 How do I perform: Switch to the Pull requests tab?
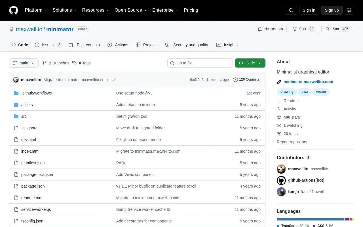[84, 45]
